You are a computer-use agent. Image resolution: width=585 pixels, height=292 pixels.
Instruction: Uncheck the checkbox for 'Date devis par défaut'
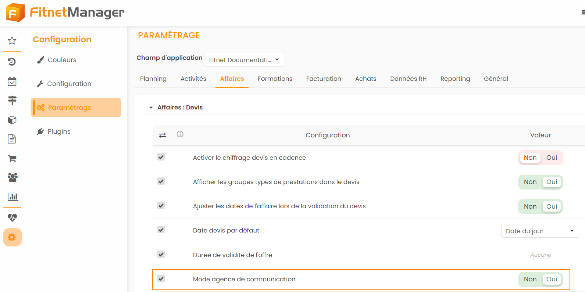point(161,230)
